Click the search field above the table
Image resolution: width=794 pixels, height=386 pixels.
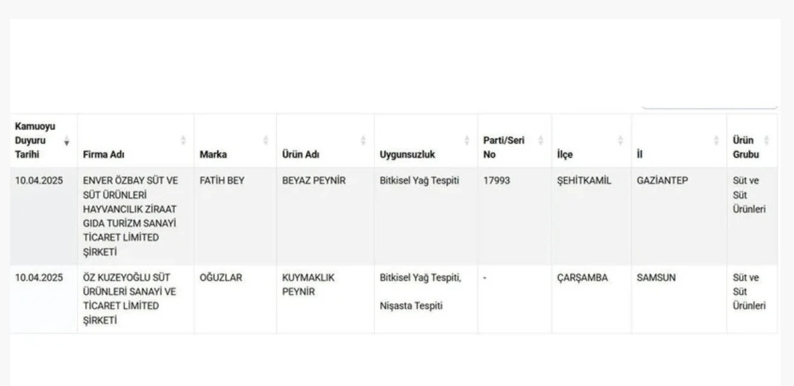[709, 104]
